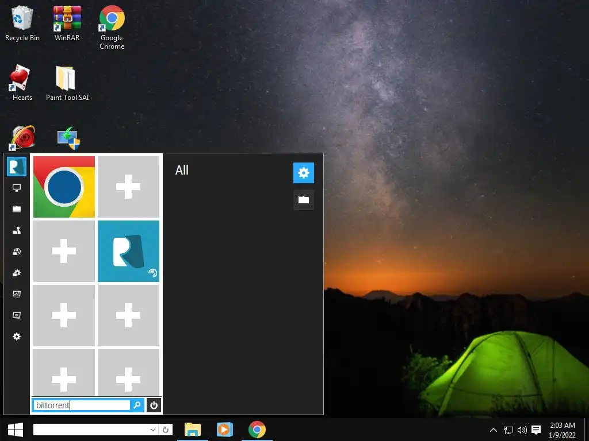
Task: Expand the taskbar address bar dropdown arrow
Action: 153,430
